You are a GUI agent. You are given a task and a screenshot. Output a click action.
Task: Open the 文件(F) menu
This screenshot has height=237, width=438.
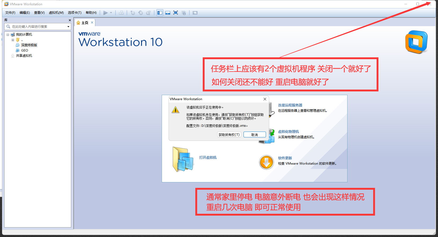point(10,13)
